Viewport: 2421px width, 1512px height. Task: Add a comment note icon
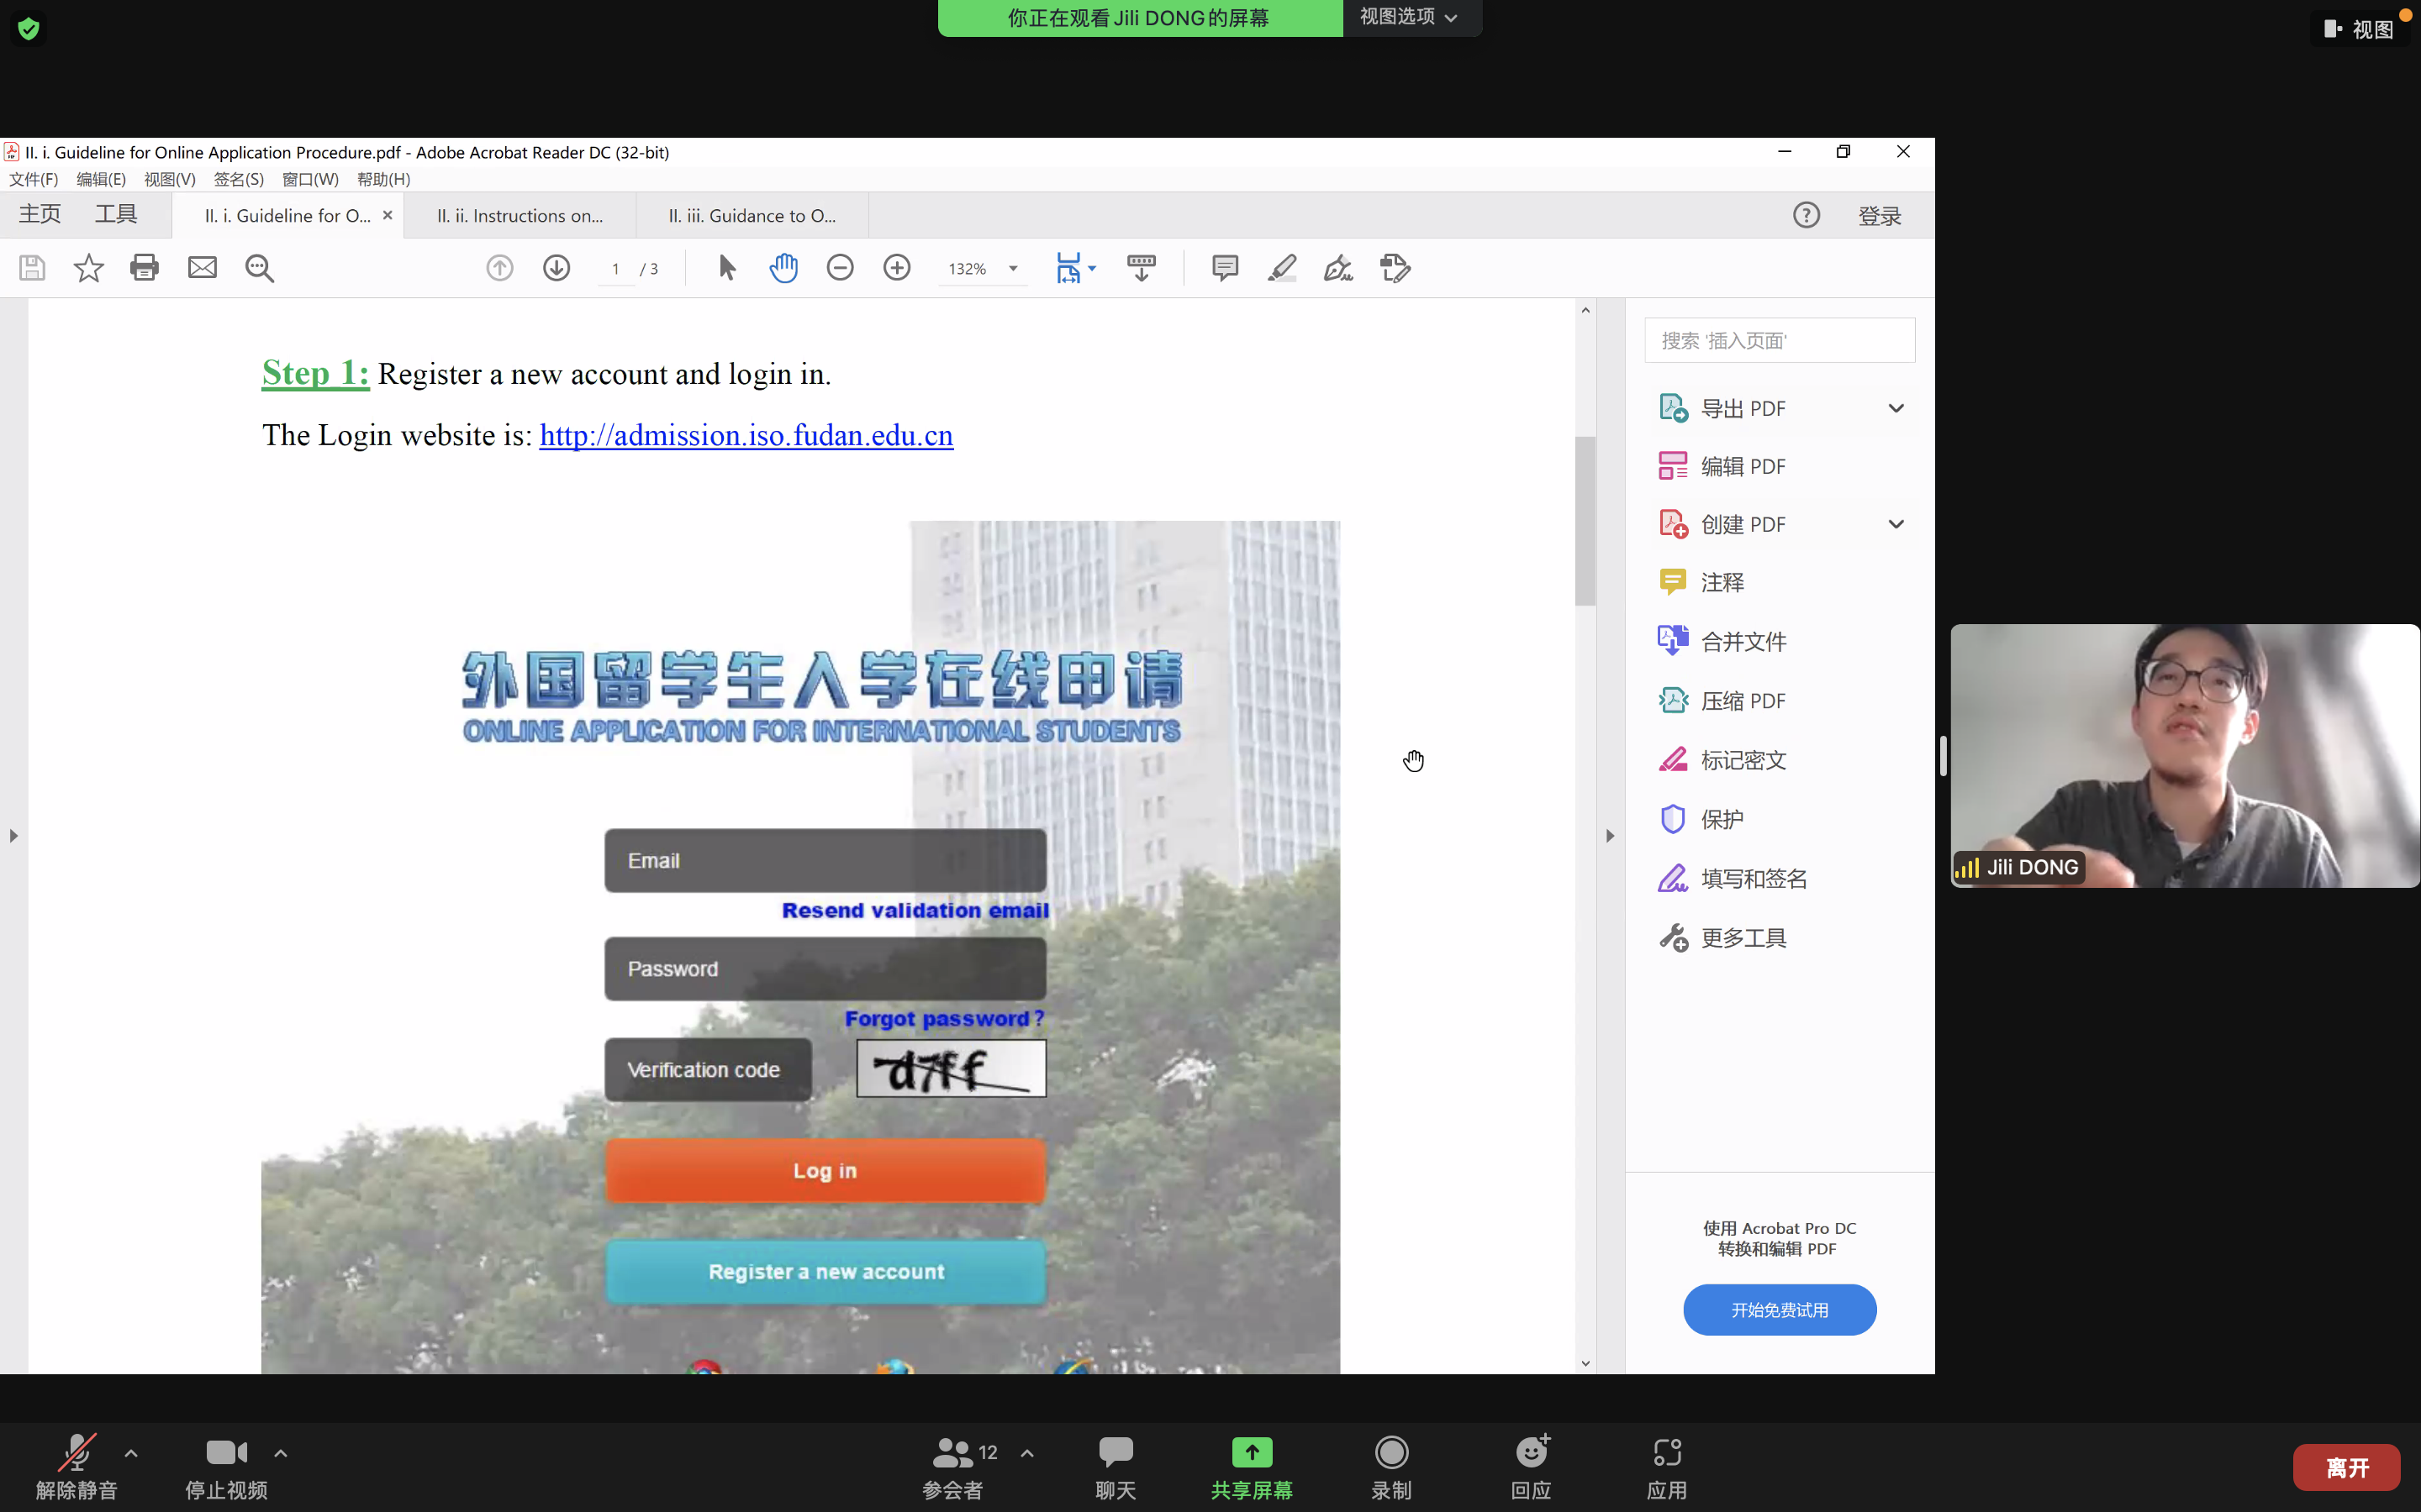coord(1225,268)
